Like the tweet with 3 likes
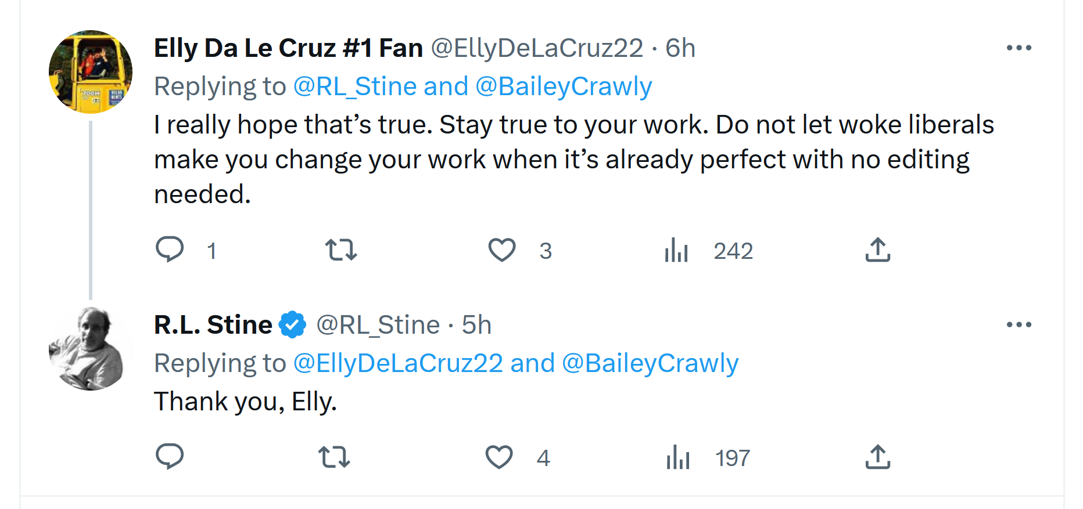The width and height of the screenshot is (1083, 509). coord(501,250)
